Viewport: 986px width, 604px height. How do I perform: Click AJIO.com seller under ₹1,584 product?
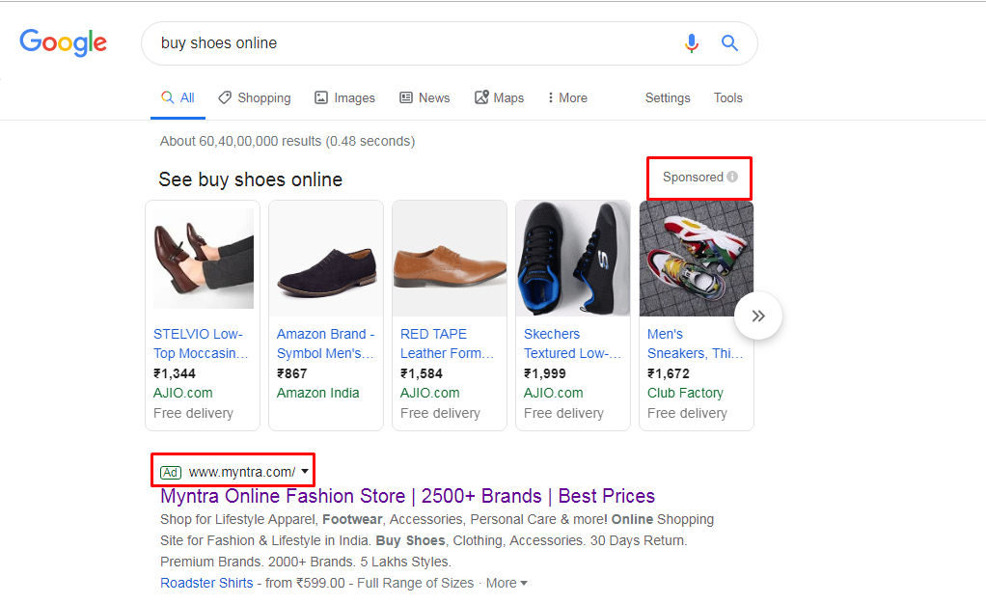pos(430,394)
